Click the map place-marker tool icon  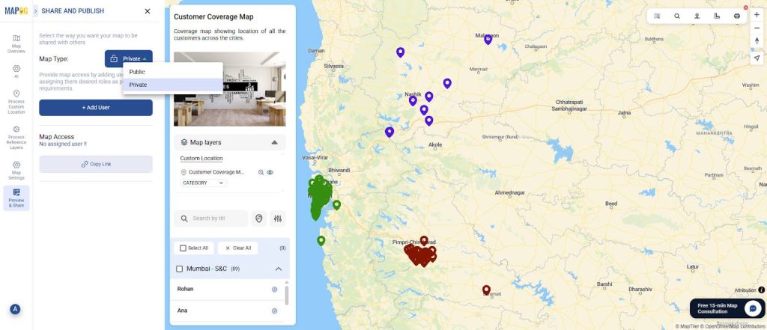(x=697, y=16)
